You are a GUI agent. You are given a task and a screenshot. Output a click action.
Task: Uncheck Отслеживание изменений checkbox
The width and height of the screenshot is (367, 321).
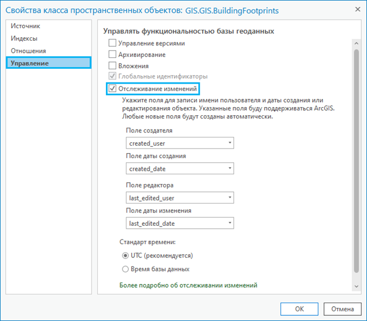pyautogui.click(x=112, y=89)
